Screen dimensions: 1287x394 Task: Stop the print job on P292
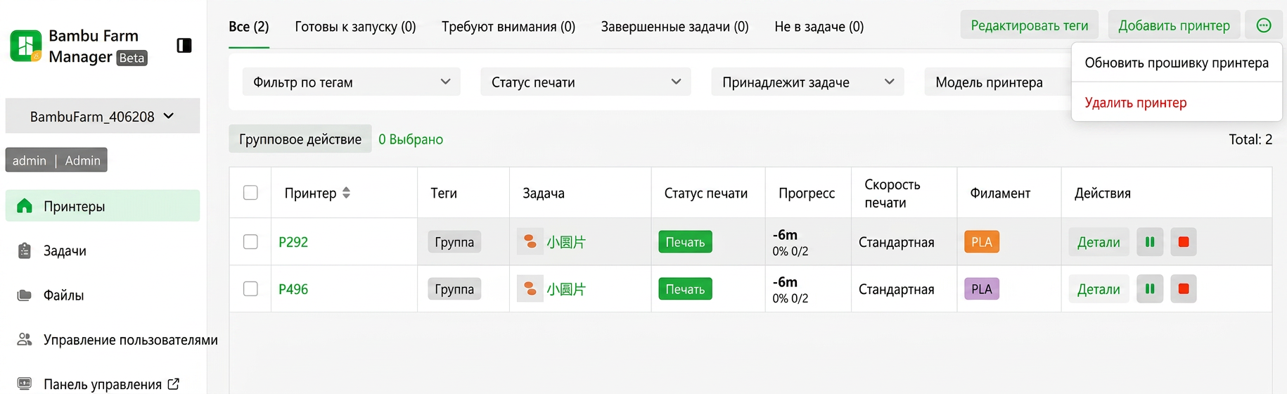point(1184,242)
